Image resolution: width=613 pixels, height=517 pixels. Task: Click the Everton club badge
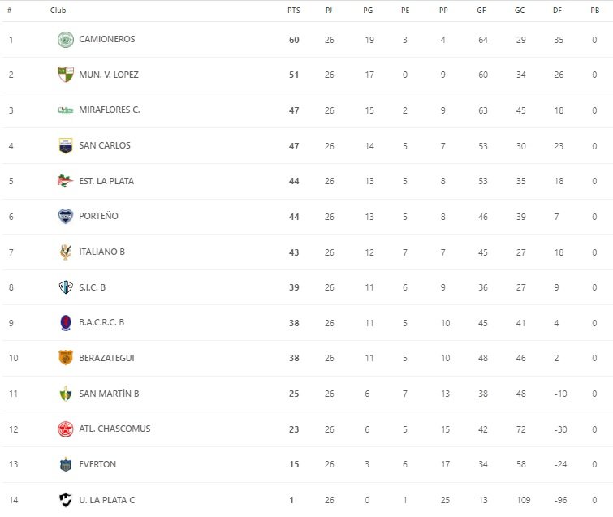[66, 464]
